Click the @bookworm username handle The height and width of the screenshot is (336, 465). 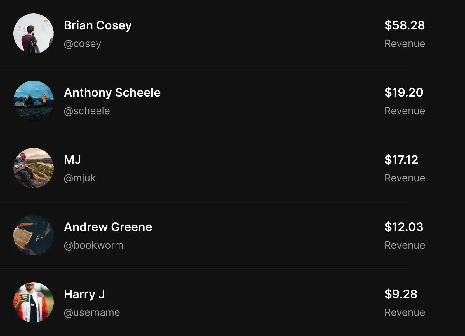click(93, 245)
